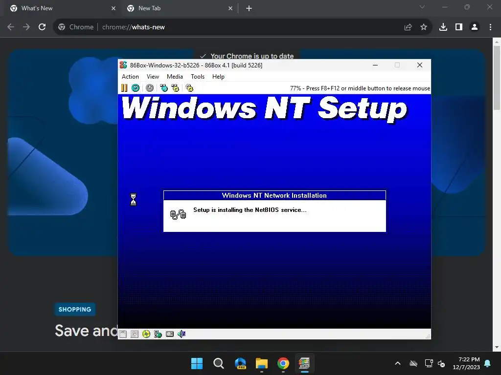Open the Action menu
Image resolution: width=501 pixels, height=375 pixels.
[130, 77]
